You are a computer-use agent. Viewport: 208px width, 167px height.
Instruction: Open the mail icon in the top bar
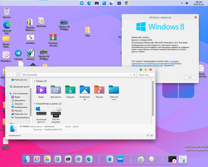click(x=82, y=3)
